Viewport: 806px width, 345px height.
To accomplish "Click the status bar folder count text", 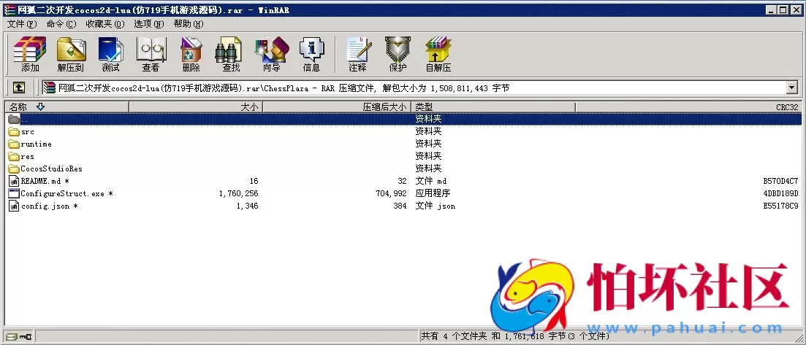I will (515, 337).
